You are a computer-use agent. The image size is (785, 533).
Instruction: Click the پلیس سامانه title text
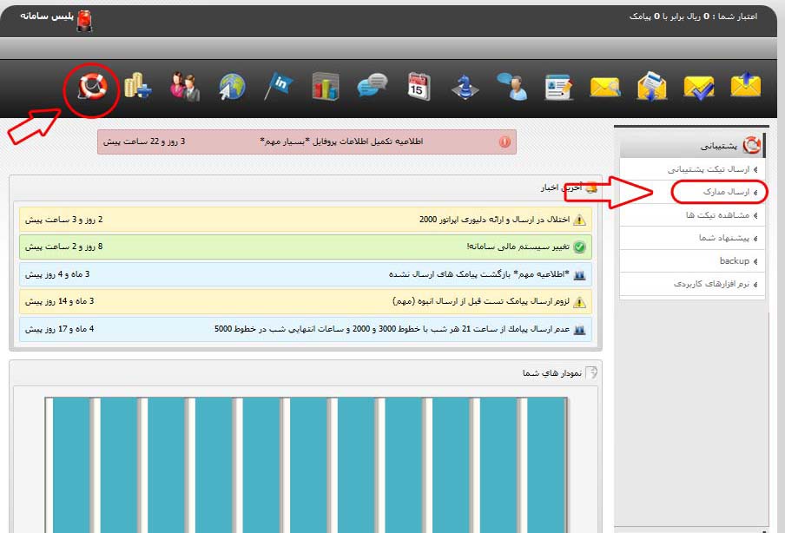(x=47, y=16)
